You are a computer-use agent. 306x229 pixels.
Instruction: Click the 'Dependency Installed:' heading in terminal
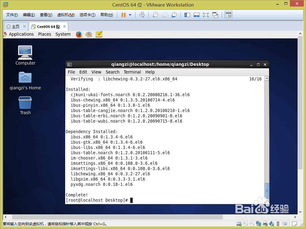[91, 132]
